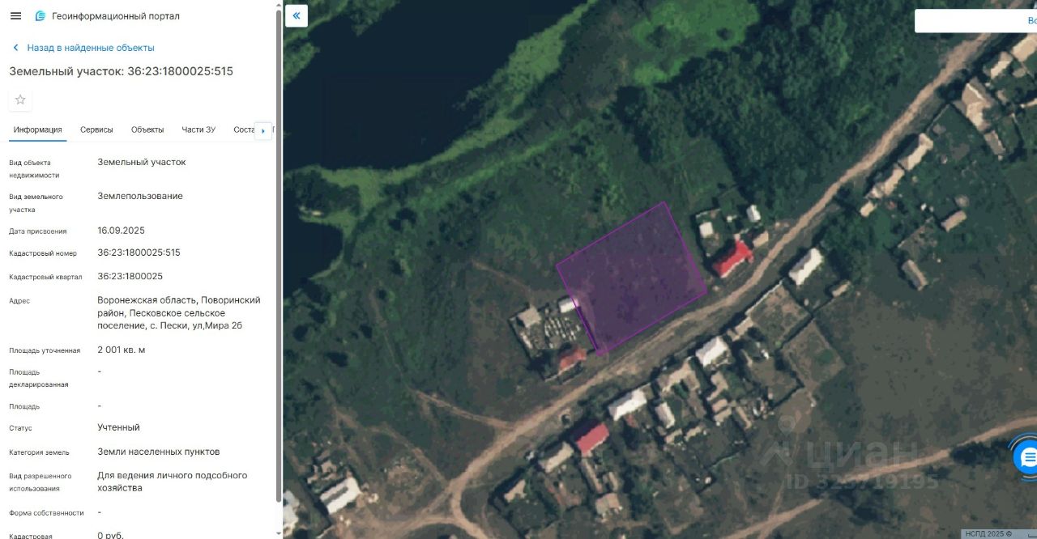Add parcel to favorites with star icon
The image size is (1037, 539).
pos(20,100)
